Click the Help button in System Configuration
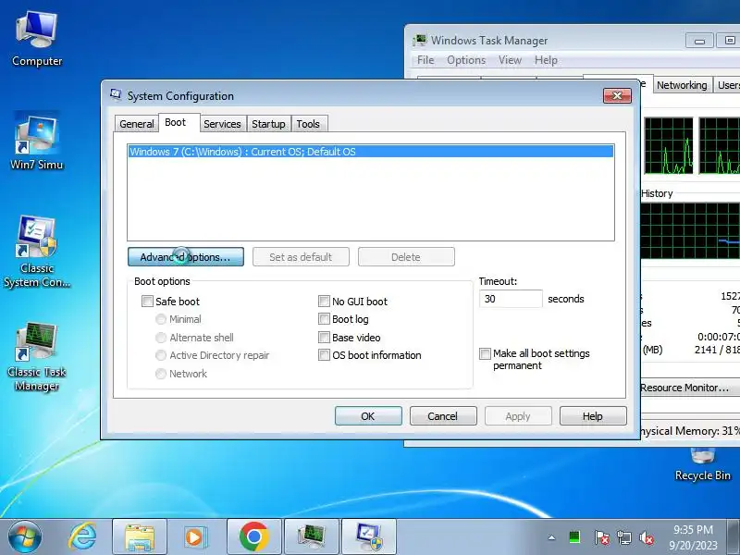The image size is (740, 555). [x=593, y=415]
